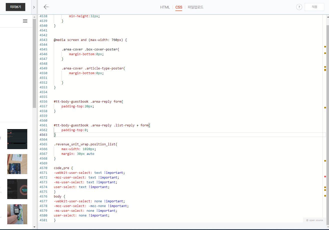Screen dimensions: 329x230
Task: Click the ".revenue_unit_wrap.position_list{" selector
Action: [x=86, y=144]
